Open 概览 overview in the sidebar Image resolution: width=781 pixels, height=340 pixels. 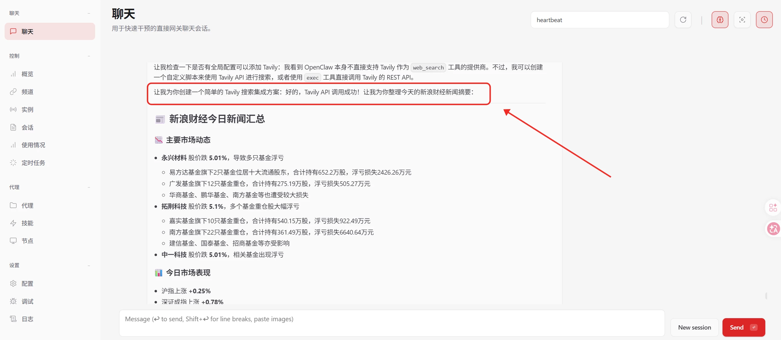(x=27, y=74)
